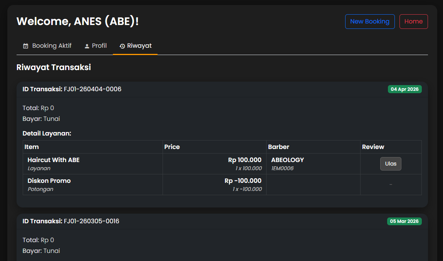This screenshot has width=443, height=261.
Task: Click the person icon beside Profil
Action: click(x=87, y=46)
